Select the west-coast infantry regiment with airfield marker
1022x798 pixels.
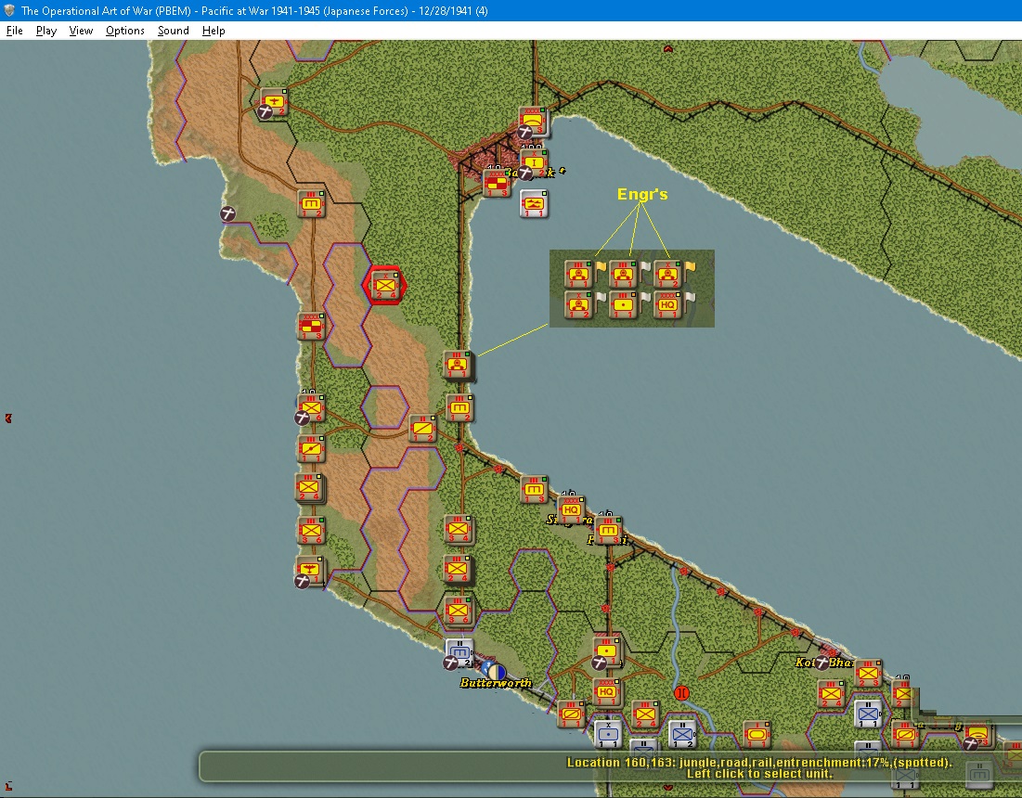[x=312, y=408]
